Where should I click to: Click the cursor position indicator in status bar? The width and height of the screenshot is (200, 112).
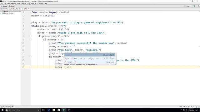click(x=181, y=107)
